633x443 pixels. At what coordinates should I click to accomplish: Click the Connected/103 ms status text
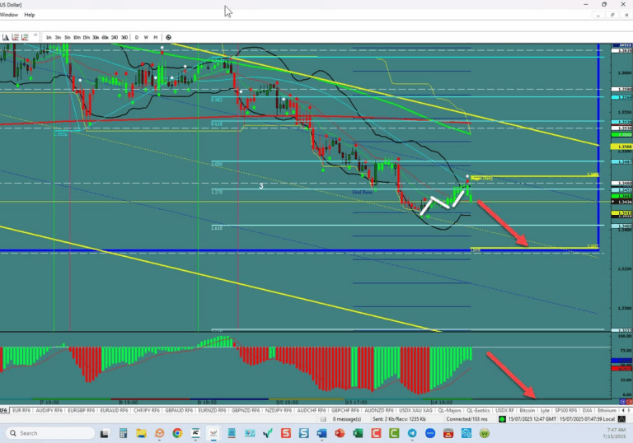467,419
